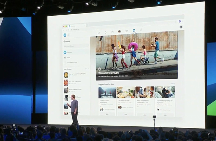This screenshot has height=141, width=216.
Task: Open the profile avatar in navigation
Action: 119,31
